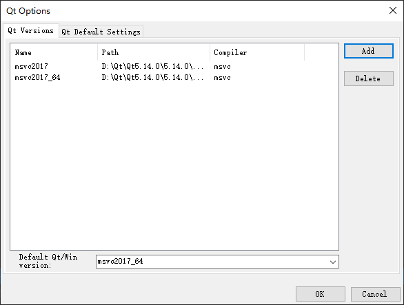This screenshot has height=305, width=404.
Task: Open the msvc2017_64 default version combo box
Action: click(217, 262)
